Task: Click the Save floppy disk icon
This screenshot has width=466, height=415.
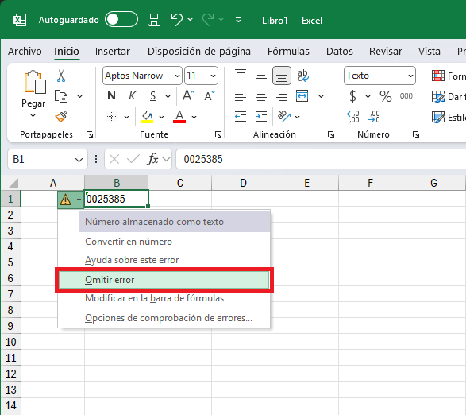Action: pos(154,20)
